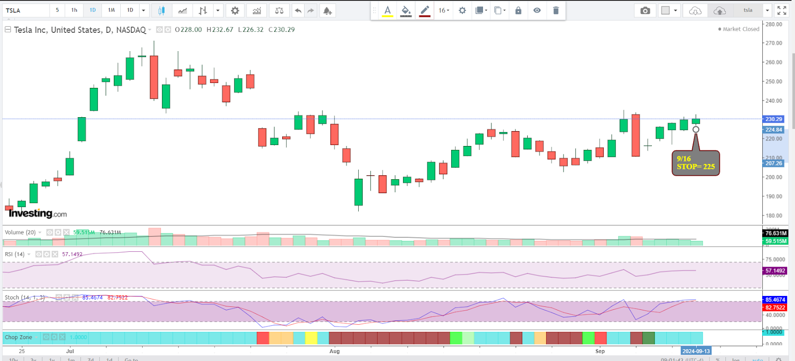This screenshot has height=361, width=795.
Task: Expand the chart type dropdown arrow
Action: 218,10
